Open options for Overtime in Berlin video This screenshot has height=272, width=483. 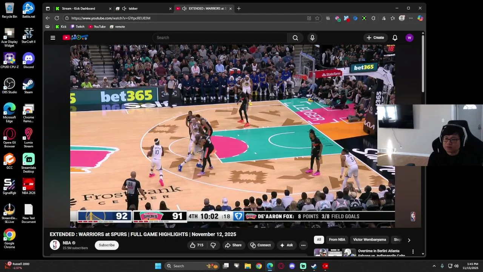[413, 252]
